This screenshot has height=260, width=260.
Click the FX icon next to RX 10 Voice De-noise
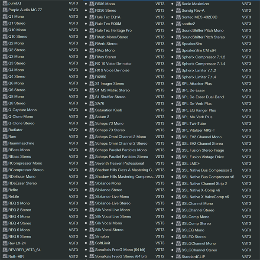tap(92, 64)
